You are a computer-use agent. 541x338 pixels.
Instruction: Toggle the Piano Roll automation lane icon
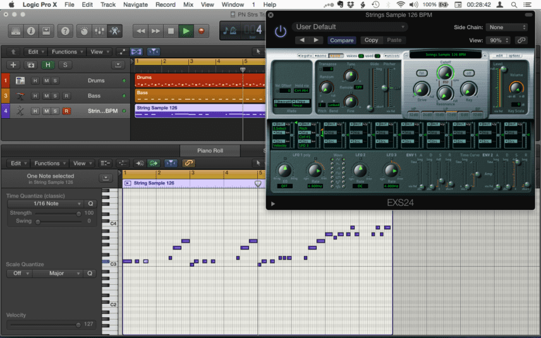(x=122, y=163)
